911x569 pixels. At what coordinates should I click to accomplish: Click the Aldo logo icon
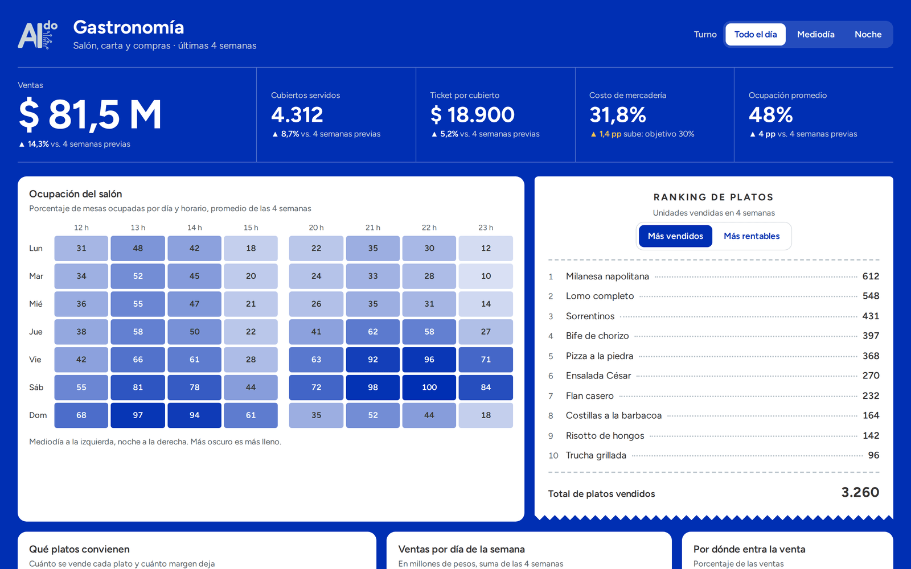[x=38, y=35]
